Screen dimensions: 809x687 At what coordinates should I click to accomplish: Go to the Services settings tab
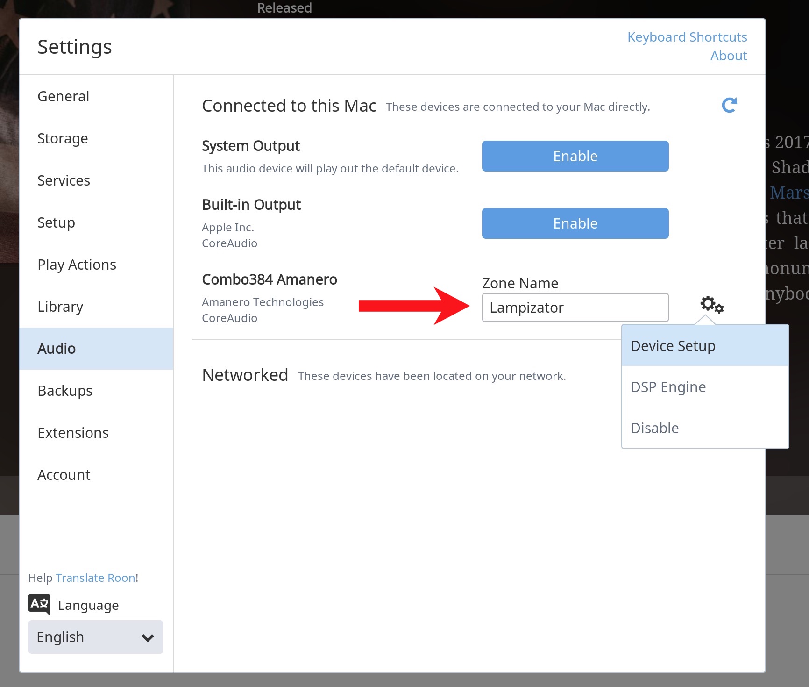[64, 180]
